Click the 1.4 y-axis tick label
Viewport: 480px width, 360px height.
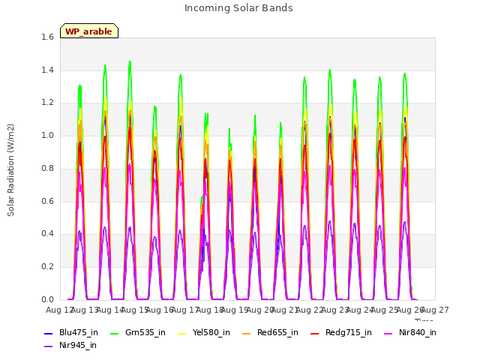47,70
